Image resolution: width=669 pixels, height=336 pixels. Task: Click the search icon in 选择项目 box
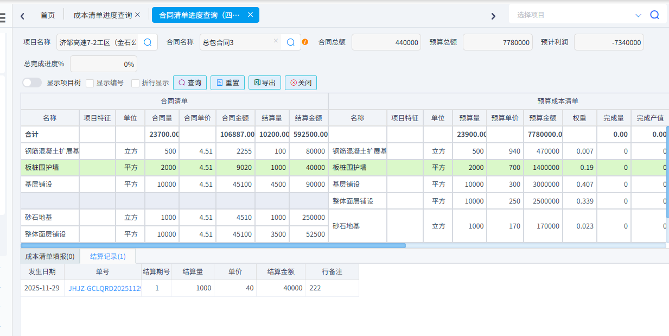pyautogui.click(x=654, y=15)
